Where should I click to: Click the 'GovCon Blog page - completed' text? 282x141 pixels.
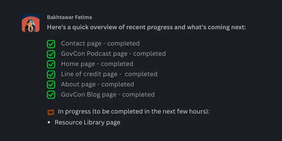coord(108,94)
